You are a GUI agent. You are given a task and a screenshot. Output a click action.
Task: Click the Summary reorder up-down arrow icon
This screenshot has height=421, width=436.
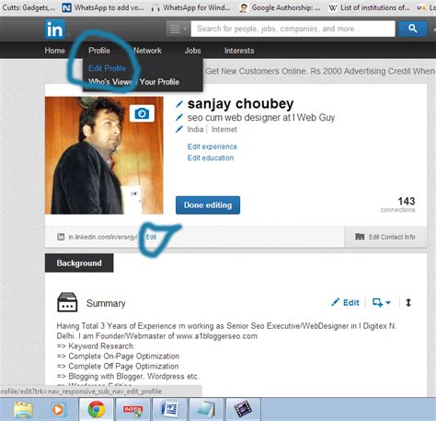[x=408, y=303]
